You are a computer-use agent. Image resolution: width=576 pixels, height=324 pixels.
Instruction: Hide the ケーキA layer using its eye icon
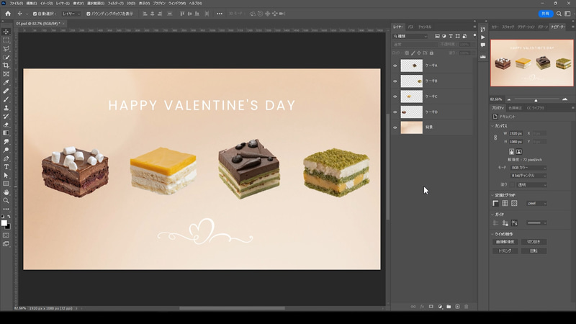pos(395,66)
